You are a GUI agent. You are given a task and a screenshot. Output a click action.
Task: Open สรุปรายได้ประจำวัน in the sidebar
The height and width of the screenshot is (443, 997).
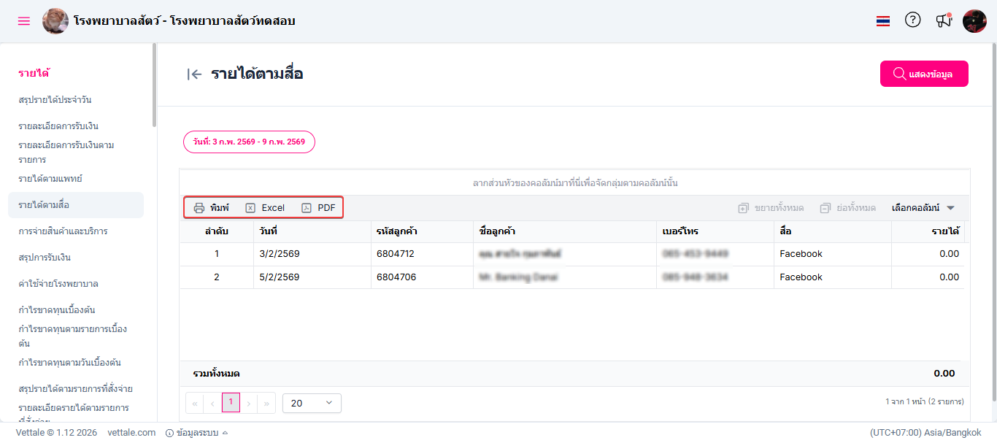pos(55,100)
